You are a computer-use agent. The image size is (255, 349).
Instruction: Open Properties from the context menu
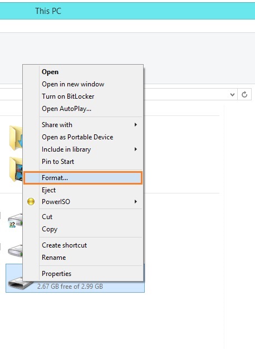coord(83,274)
